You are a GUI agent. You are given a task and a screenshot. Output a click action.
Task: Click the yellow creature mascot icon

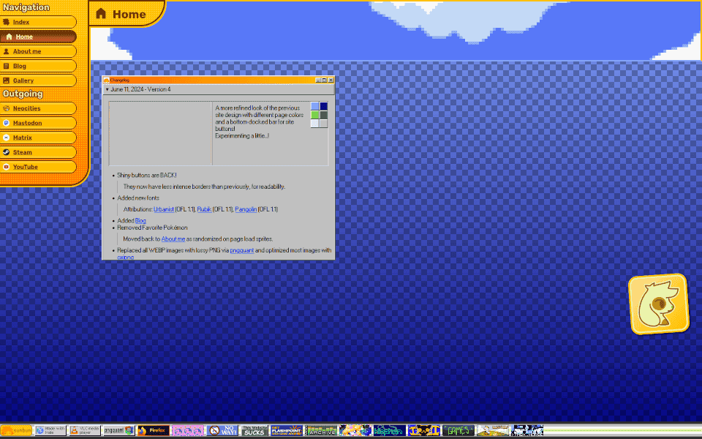(x=659, y=304)
